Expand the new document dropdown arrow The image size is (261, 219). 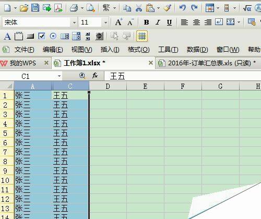click(15, 8)
